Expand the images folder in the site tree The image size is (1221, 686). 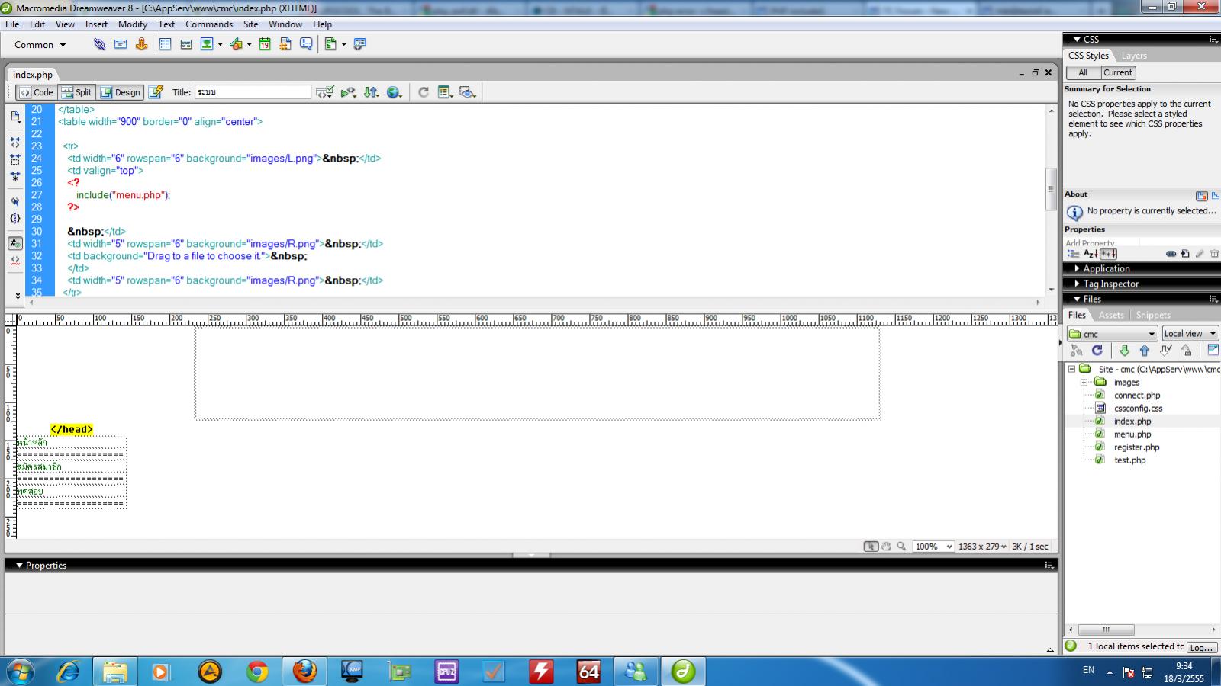click(1085, 382)
